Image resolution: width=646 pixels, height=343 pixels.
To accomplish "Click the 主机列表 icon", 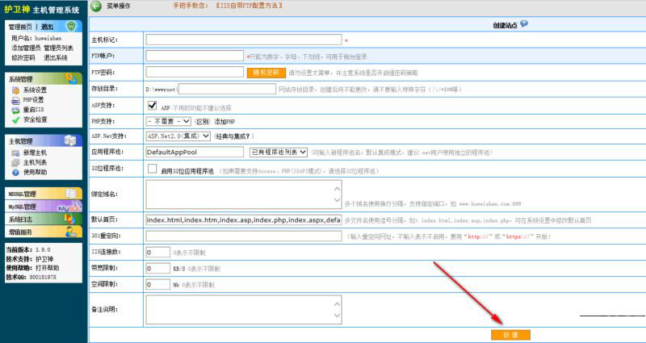I will click(15, 163).
